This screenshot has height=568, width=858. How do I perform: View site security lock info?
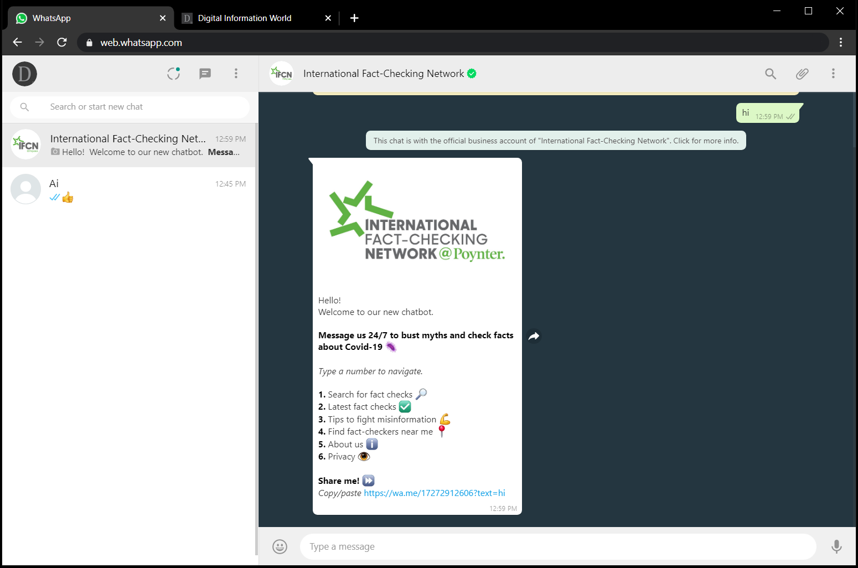click(89, 43)
